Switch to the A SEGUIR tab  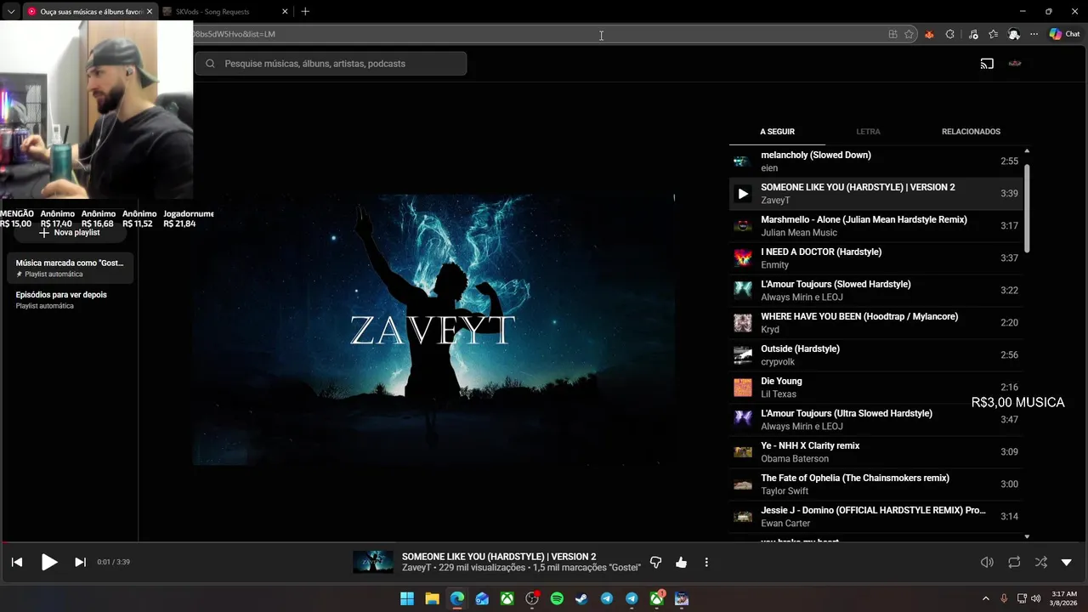coord(777,132)
